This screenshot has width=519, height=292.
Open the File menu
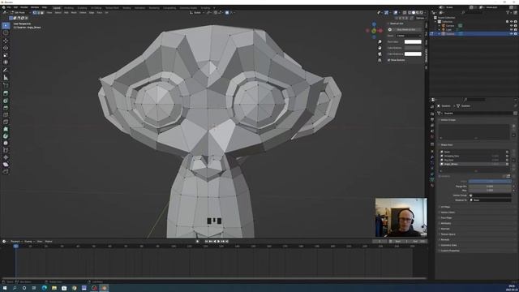[x=9, y=7]
